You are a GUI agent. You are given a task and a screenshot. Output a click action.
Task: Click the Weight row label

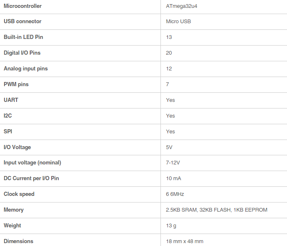[x=12, y=226]
